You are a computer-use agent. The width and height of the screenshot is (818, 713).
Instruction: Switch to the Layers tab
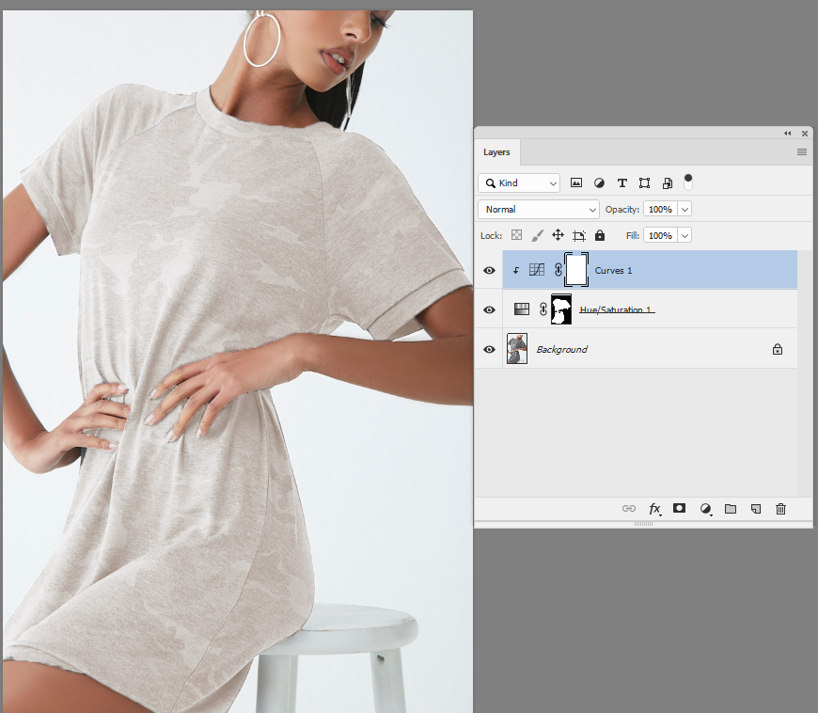[496, 151]
